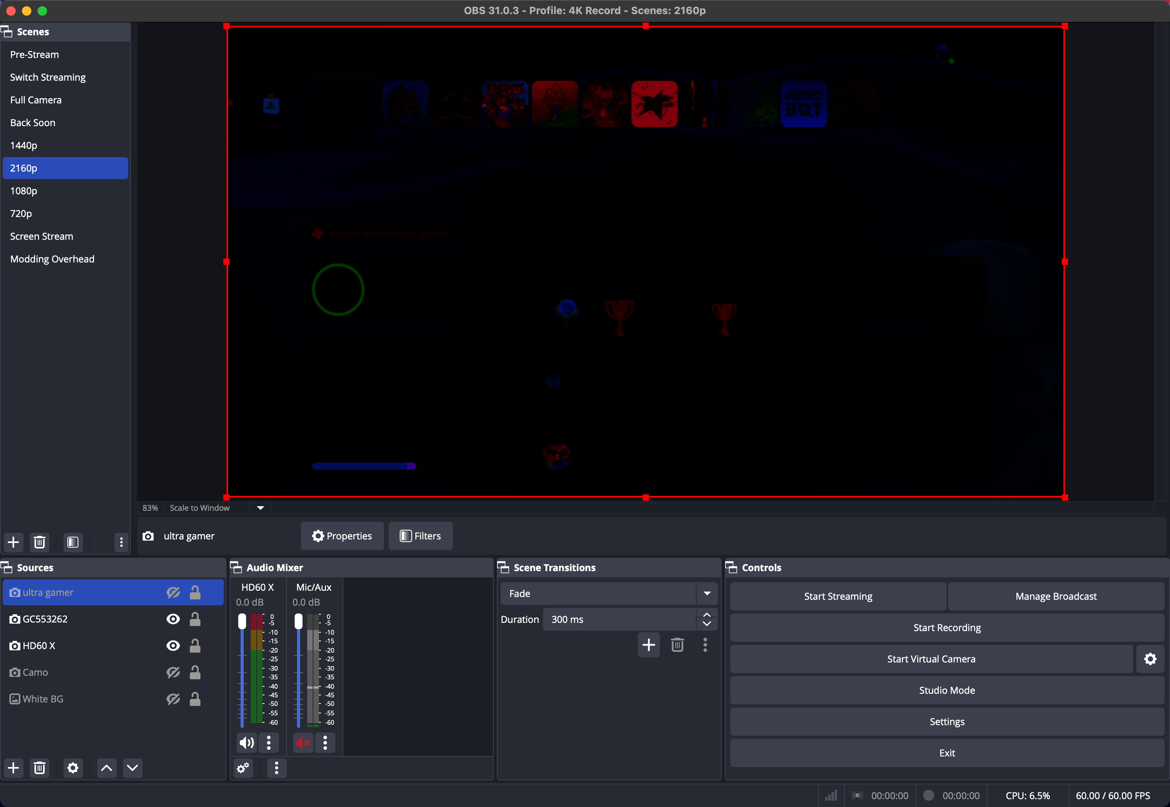Increase transition duration with up stepper

click(707, 614)
